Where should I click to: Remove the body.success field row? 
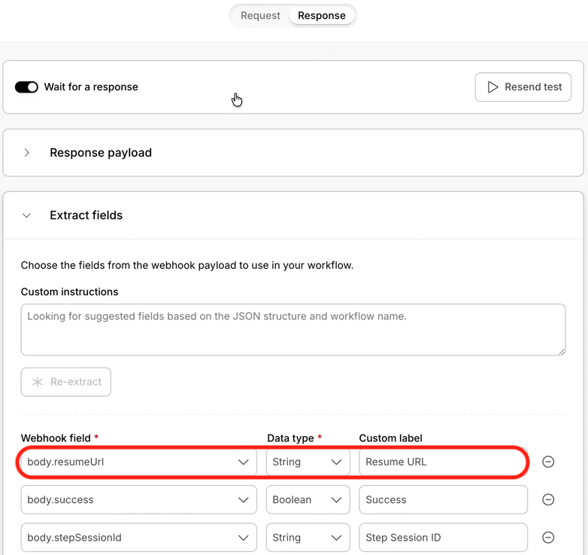coord(548,499)
